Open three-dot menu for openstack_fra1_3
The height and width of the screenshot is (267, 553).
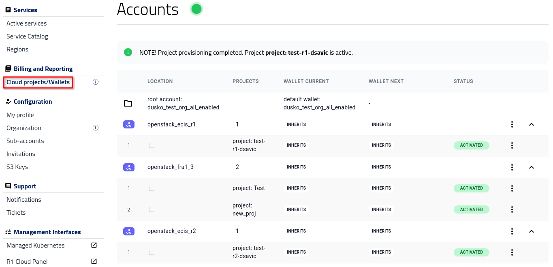[512, 167]
